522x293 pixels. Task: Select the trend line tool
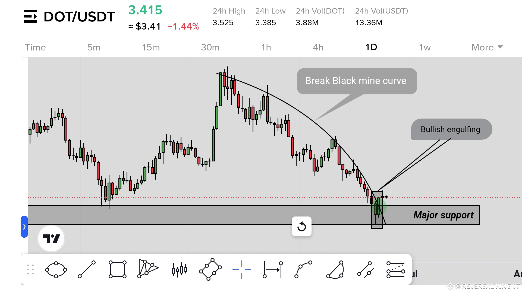[87, 270]
